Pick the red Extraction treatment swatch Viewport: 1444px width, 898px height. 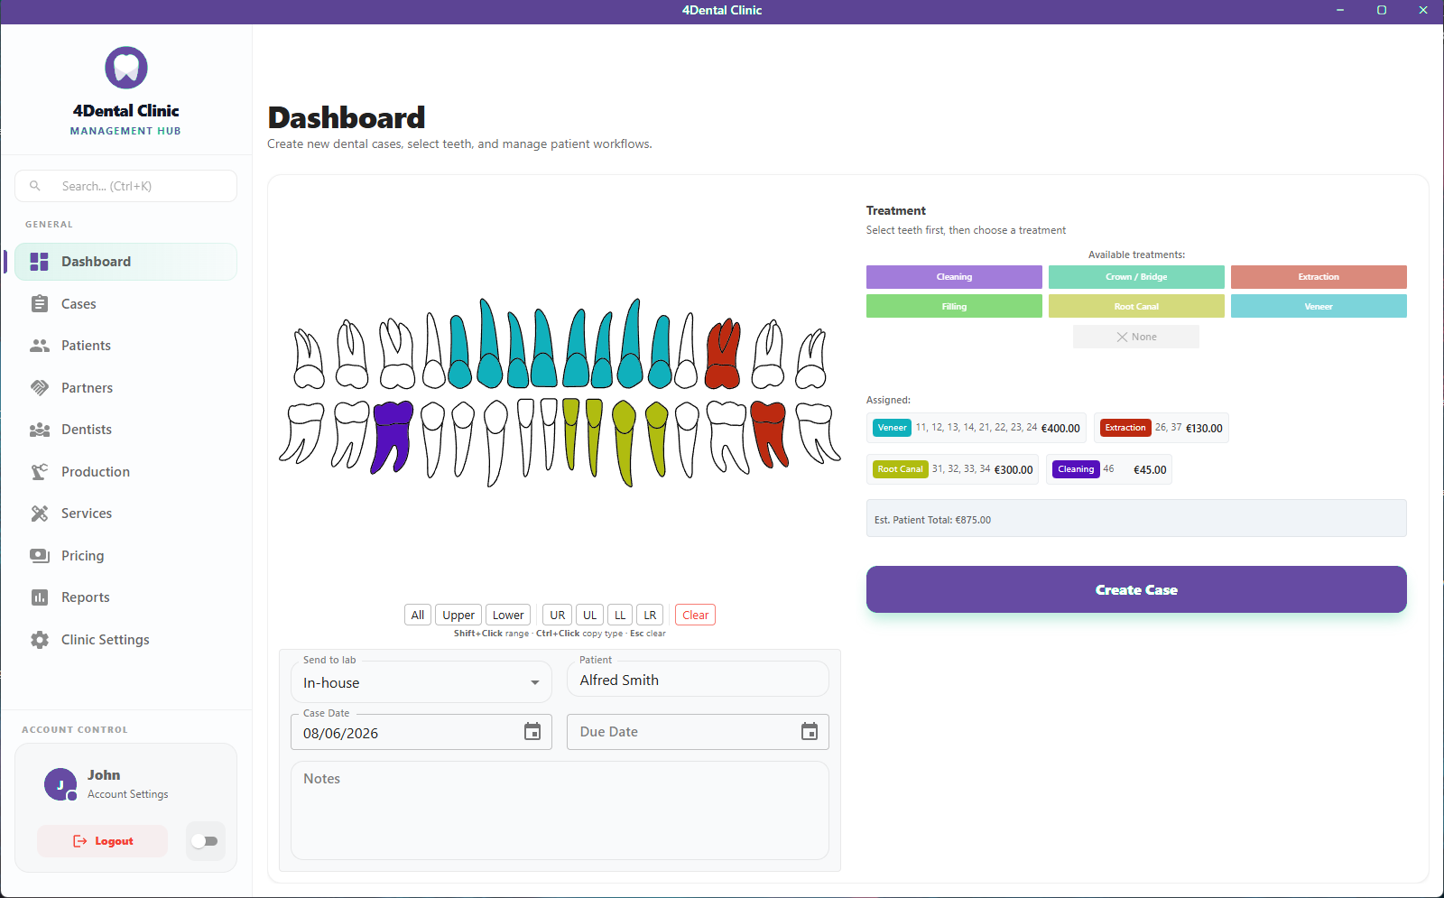pos(1319,277)
